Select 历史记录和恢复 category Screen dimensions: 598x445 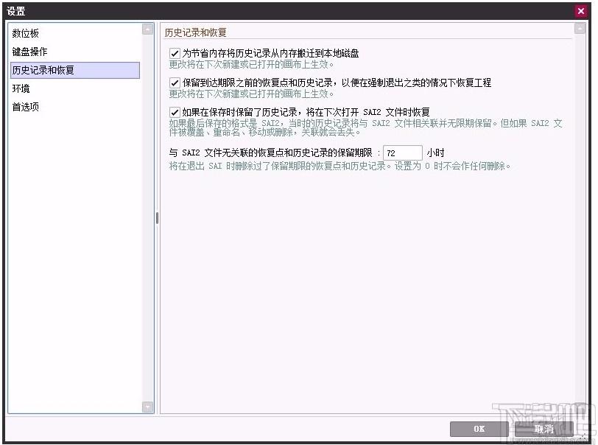coord(75,70)
